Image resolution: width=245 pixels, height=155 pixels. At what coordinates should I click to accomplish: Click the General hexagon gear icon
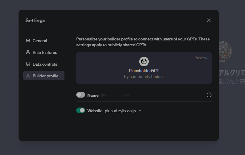pos(28,41)
